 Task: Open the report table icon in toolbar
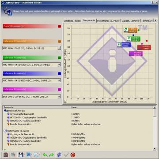click(x=29, y=155)
